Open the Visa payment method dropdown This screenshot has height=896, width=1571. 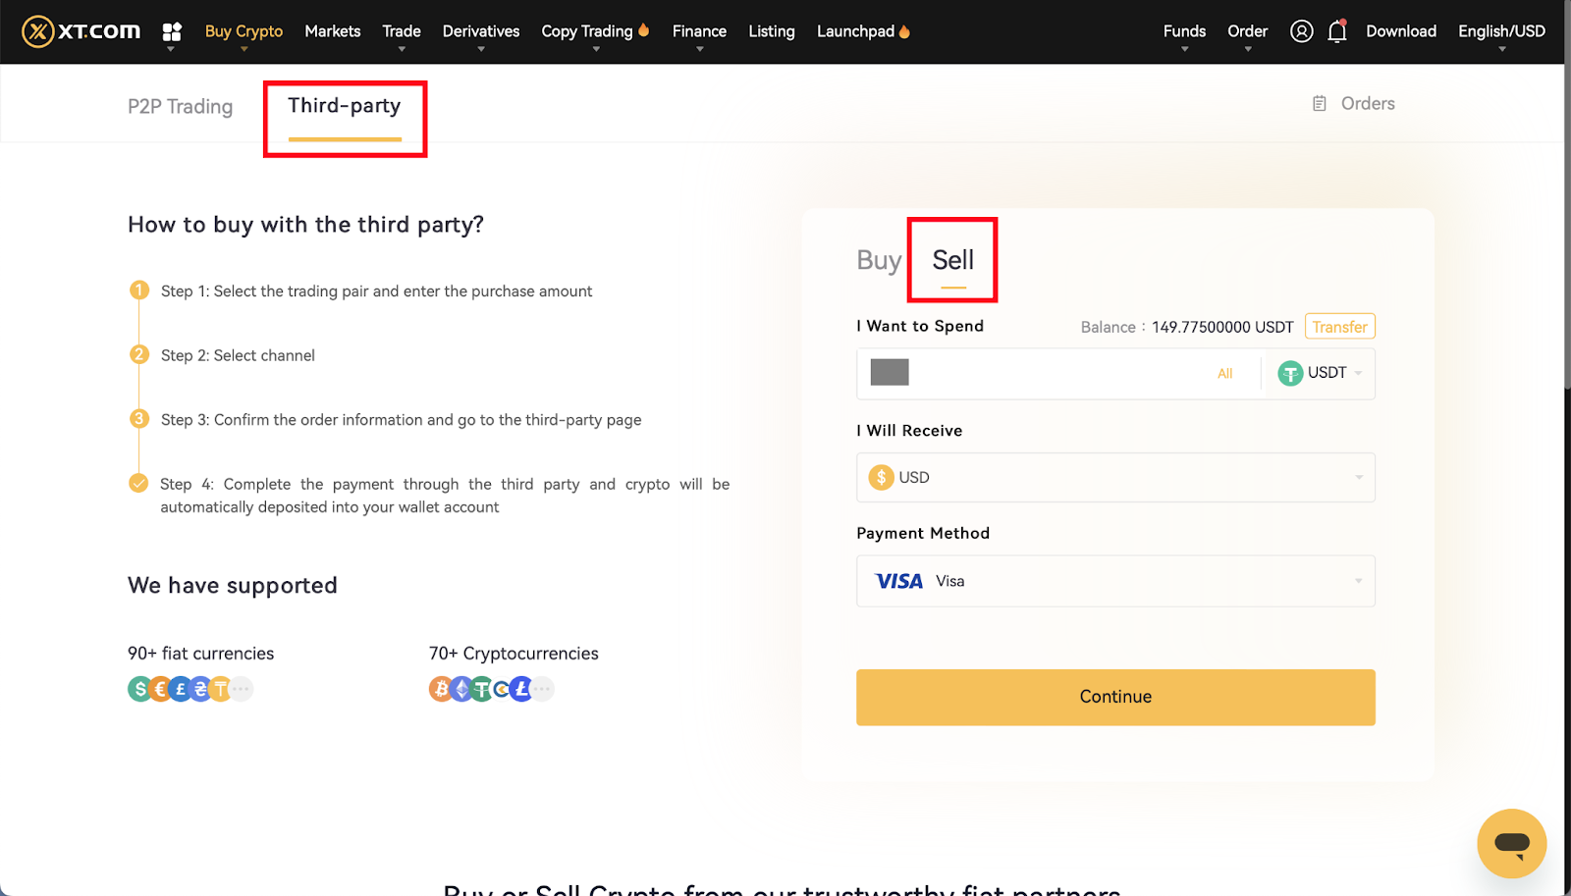tap(1115, 581)
